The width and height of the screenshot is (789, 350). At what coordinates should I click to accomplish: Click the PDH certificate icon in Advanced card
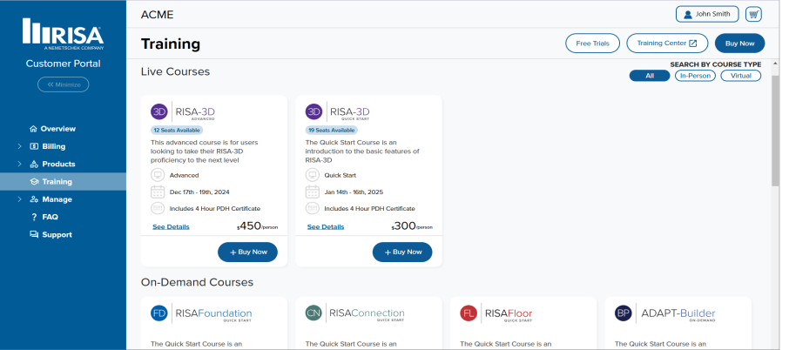158,208
